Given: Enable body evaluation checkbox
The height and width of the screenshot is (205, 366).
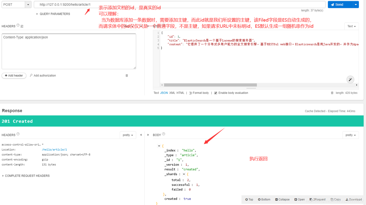Looking at the screenshot, I should click(216, 93).
